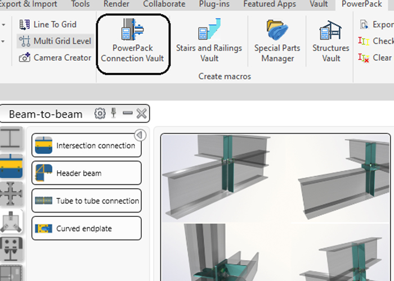Choose Curved endplate connection
This screenshot has width=394, height=281.
point(87,228)
